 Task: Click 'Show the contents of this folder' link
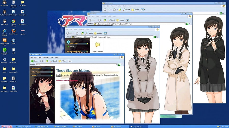pyautogui.click(x=67, y=80)
